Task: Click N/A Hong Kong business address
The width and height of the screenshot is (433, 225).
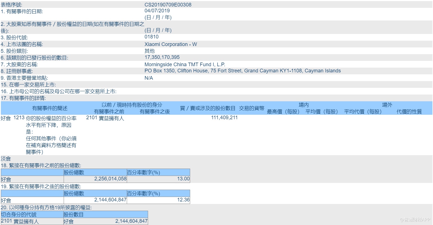Action: coord(149,78)
